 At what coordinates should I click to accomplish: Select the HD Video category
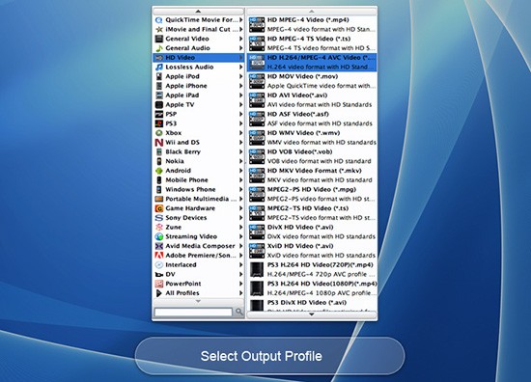pos(199,58)
